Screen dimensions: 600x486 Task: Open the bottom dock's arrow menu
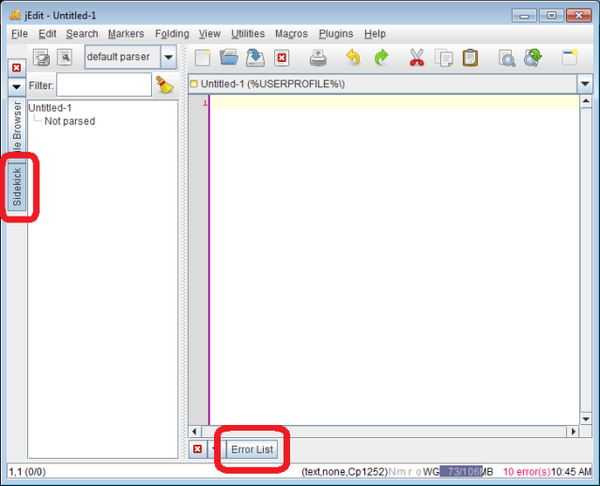[x=213, y=448]
